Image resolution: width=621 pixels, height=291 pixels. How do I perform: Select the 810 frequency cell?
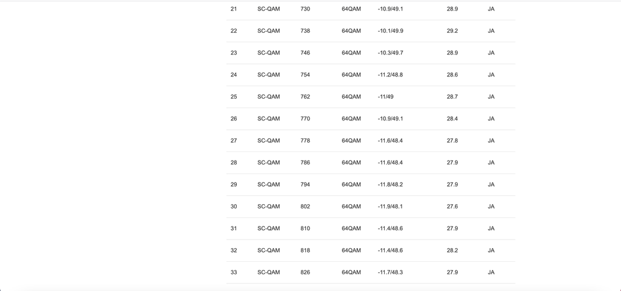pyautogui.click(x=305, y=228)
